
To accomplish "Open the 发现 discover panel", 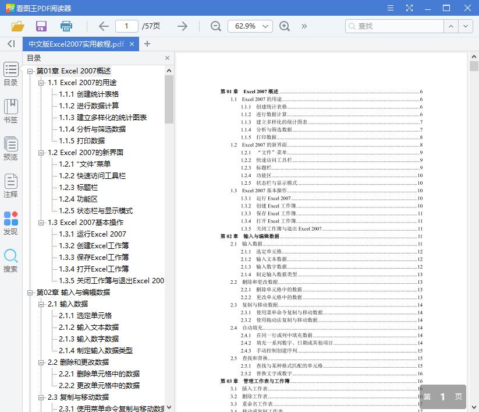I will [x=10, y=221].
